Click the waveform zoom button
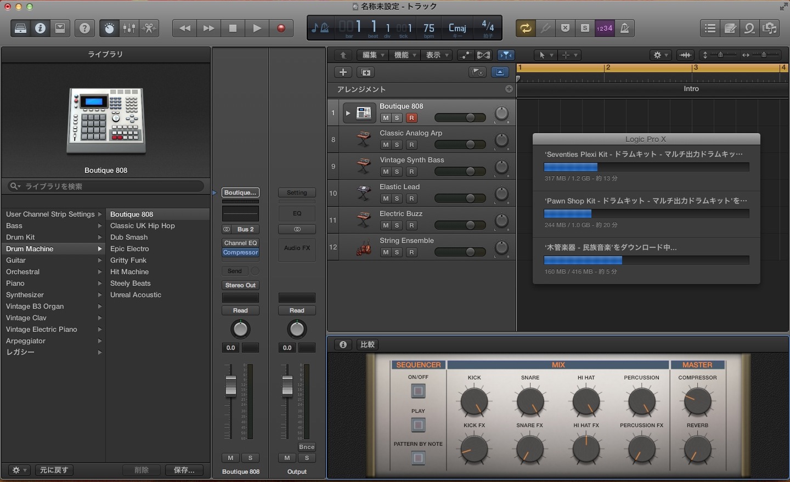This screenshot has width=790, height=482. click(x=685, y=55)
